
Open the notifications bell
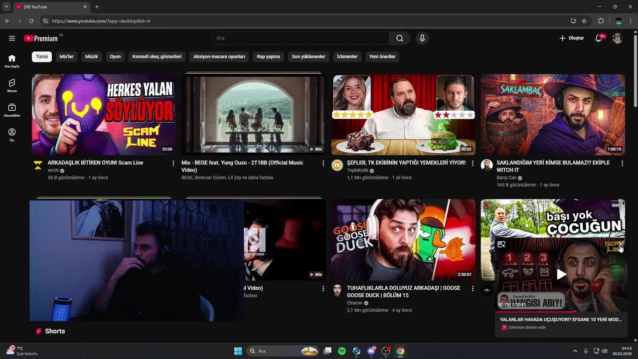[x=600, y=38]
